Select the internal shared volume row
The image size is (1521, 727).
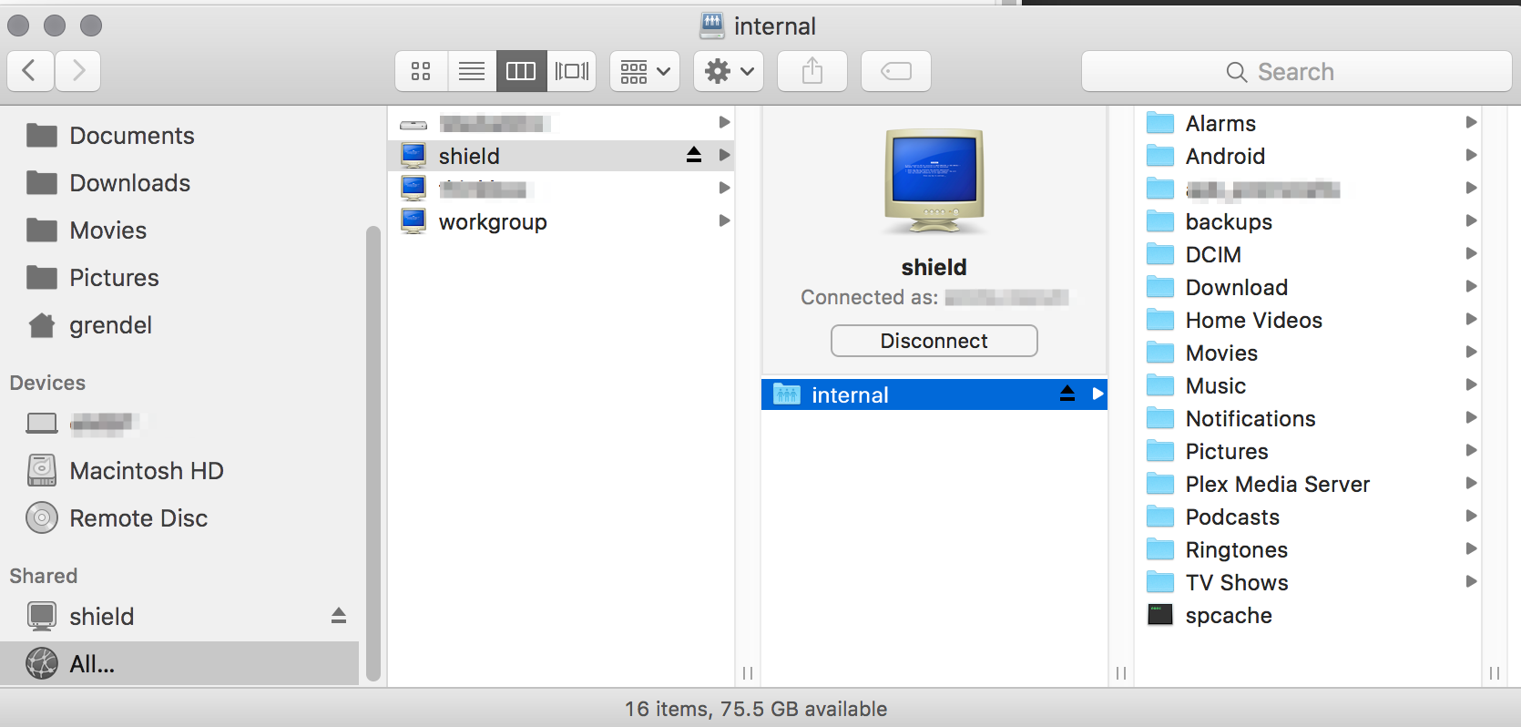click(x=934, y=394)
